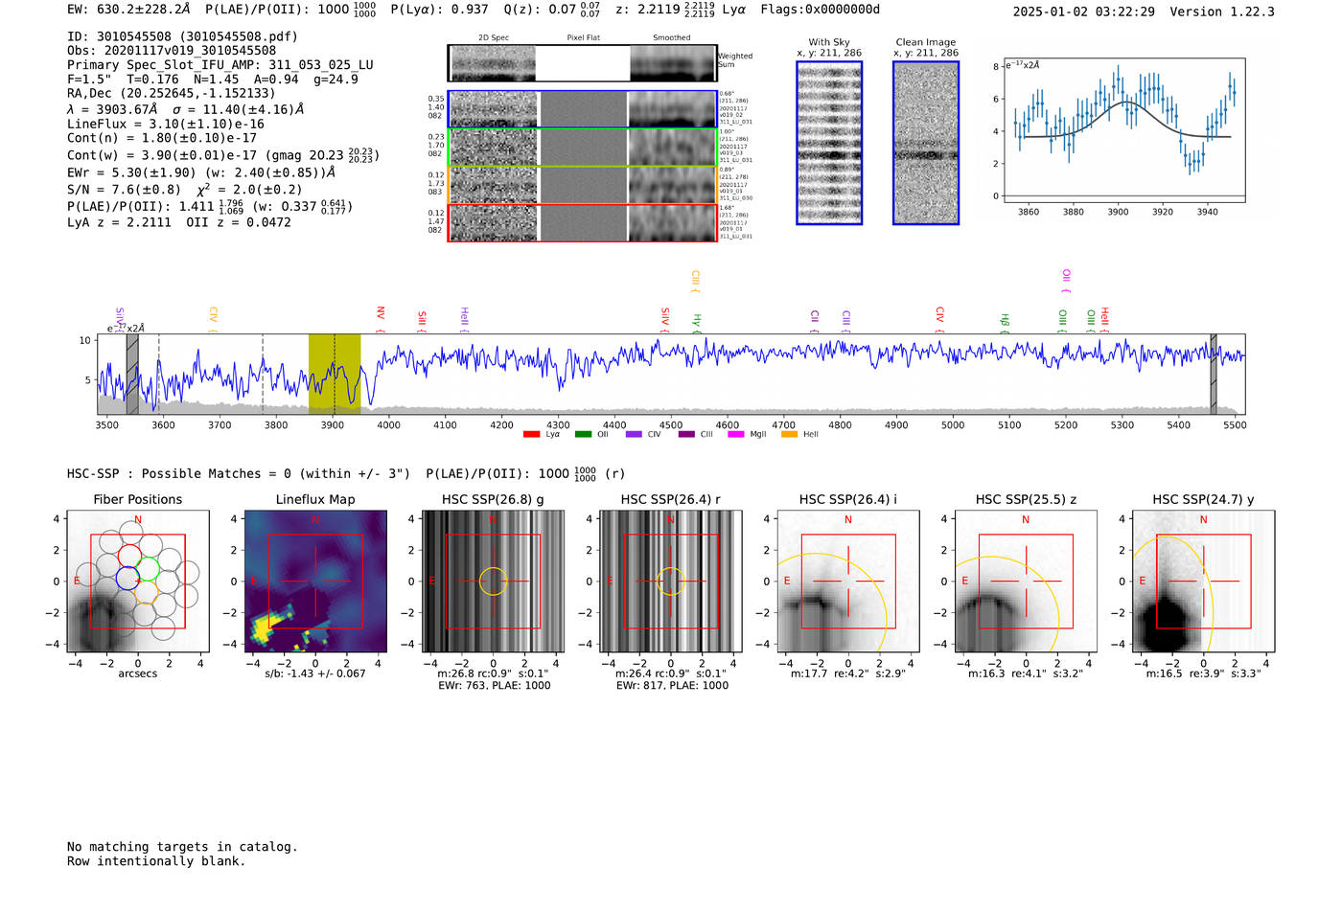This screenshot has height=913, width=1342.
Task: Open the HSC SSP(25.5) z image
Action: [x=1026, y=582]
